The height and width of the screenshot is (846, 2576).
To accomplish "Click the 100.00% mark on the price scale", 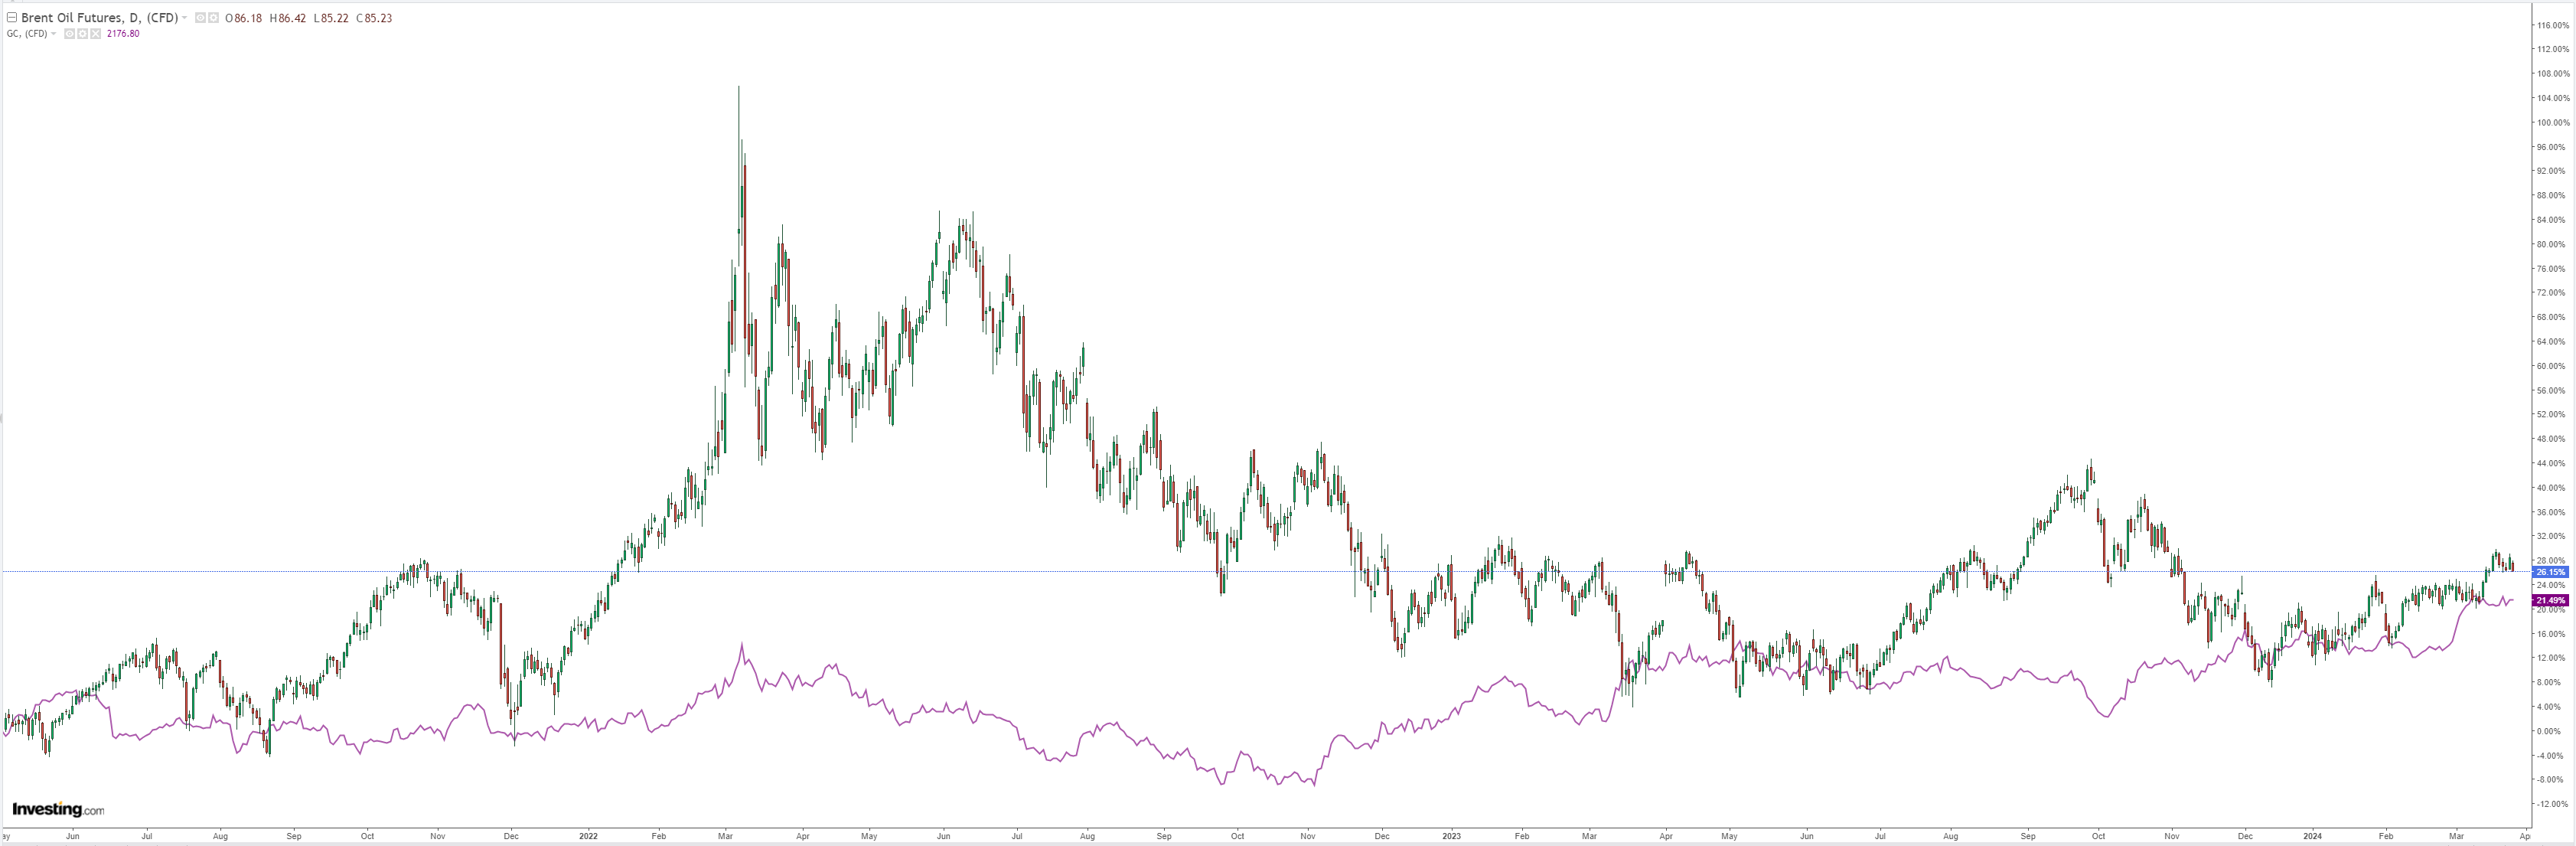I will point(2553,123).
